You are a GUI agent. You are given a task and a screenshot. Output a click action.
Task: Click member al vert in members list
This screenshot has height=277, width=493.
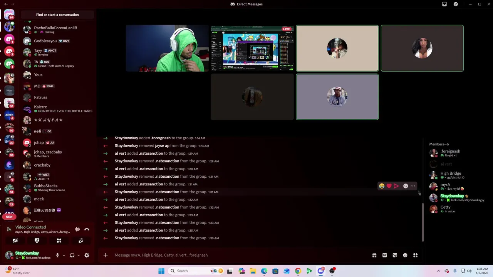[x=458, y=164]
